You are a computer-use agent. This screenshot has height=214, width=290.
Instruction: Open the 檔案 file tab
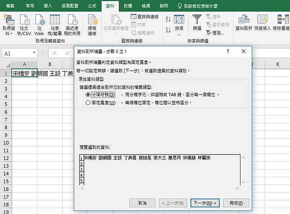(10, 6)
